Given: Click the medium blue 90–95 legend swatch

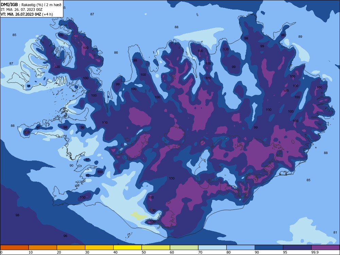Looking at the screenshot, I should tap(269, 248).
